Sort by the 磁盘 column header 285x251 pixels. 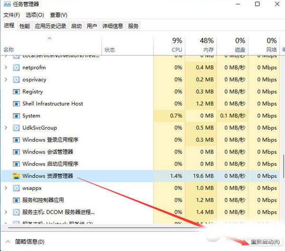(x=232, y=45)
